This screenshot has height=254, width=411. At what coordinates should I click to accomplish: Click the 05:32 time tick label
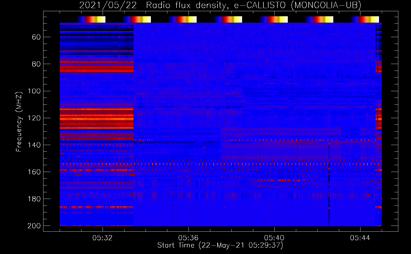click(103, 238)
